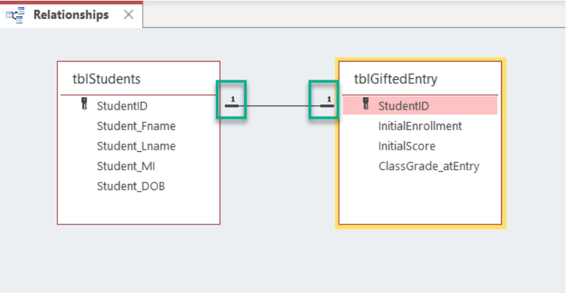Click the relationship line between tables
The image size is (569, 293).
278,106
